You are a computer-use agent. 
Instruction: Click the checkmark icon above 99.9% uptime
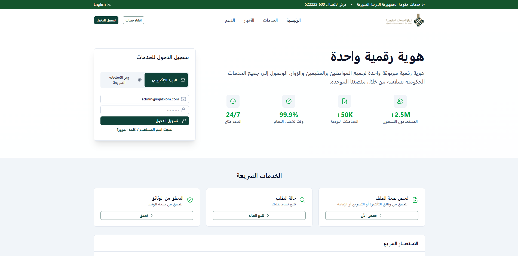(289, 101)
